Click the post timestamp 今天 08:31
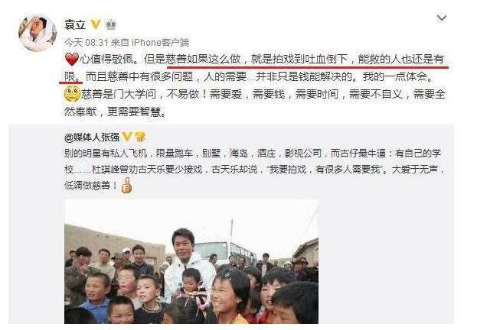The image size is (477, 330). 86,42
